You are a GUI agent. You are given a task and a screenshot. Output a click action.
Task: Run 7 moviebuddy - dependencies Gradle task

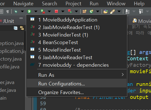pyautogui.click(x=77, y=65)
